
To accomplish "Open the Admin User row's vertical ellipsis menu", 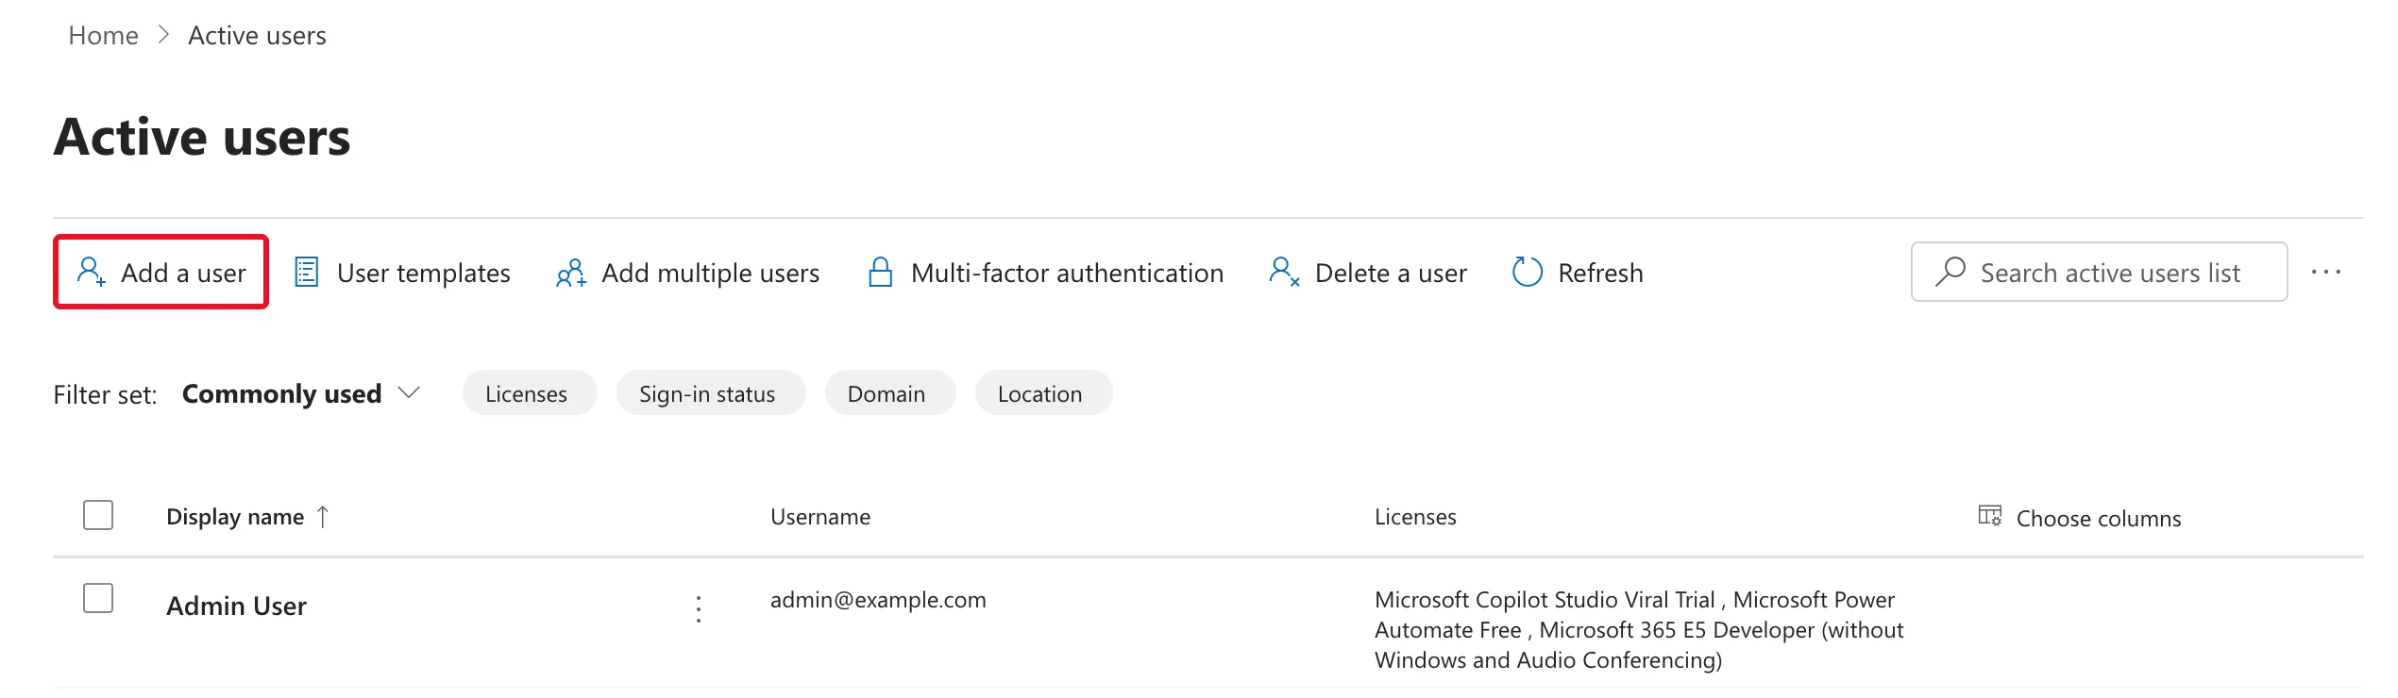I will point(699,608).
